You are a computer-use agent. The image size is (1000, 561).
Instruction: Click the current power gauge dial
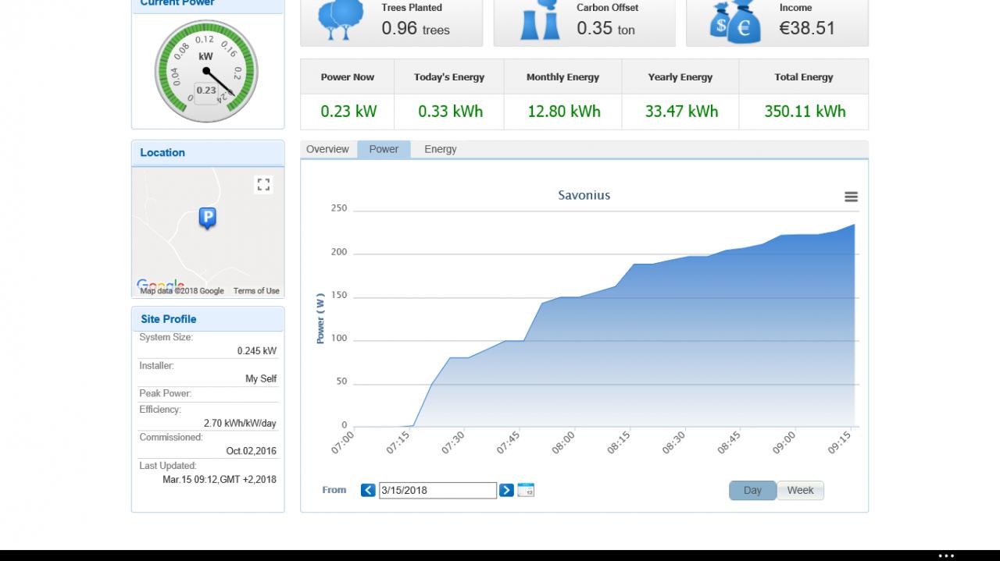click(206, 71)
